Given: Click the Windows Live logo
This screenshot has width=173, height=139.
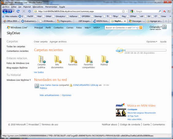Looking at the screenshot, I should (x=17, y=28).
